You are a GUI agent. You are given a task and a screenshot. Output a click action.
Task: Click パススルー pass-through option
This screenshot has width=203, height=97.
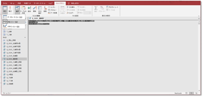pyautogui.click(x=52, y=10)
